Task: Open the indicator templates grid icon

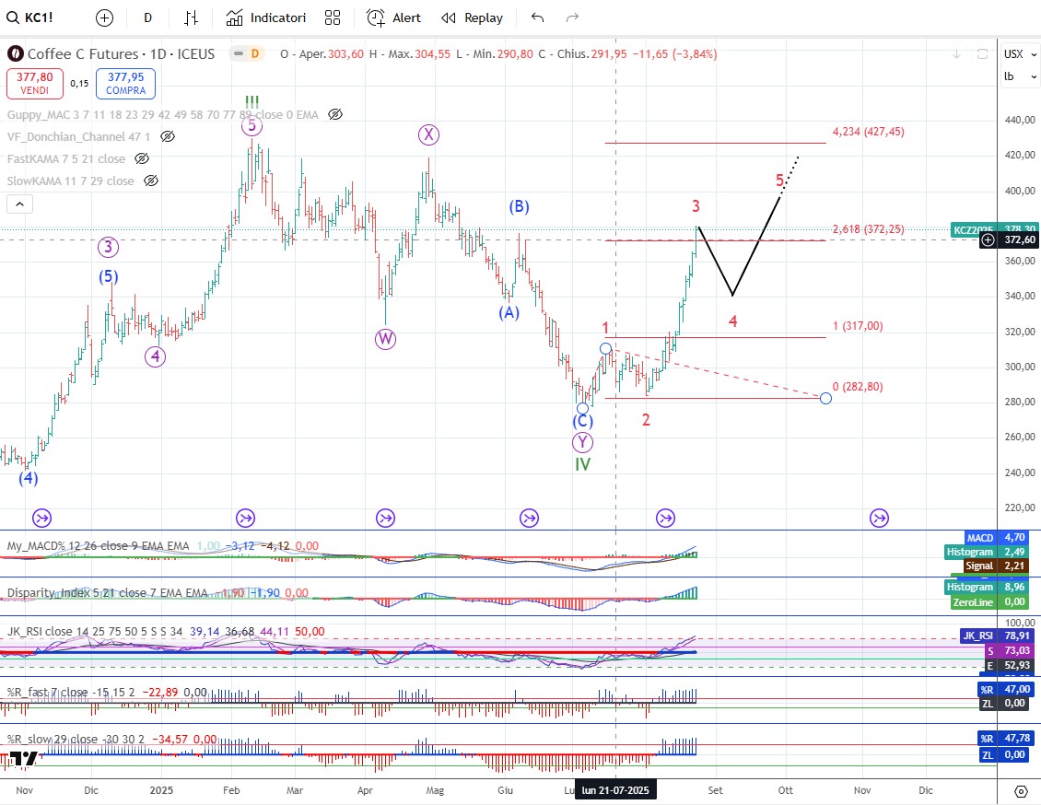Action: click(x=333, y=17)
